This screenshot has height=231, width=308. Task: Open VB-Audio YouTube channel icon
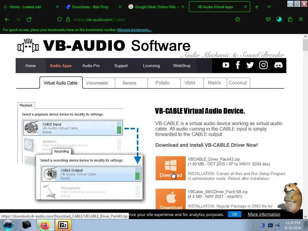tap(226, 65)
